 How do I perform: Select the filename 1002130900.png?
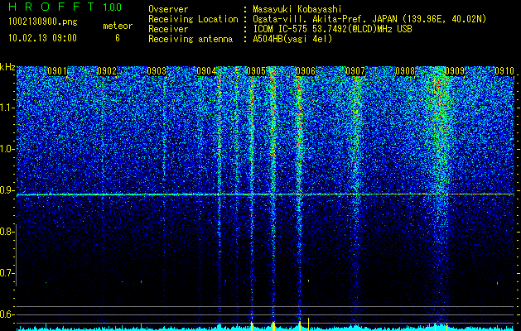(43, 22)
